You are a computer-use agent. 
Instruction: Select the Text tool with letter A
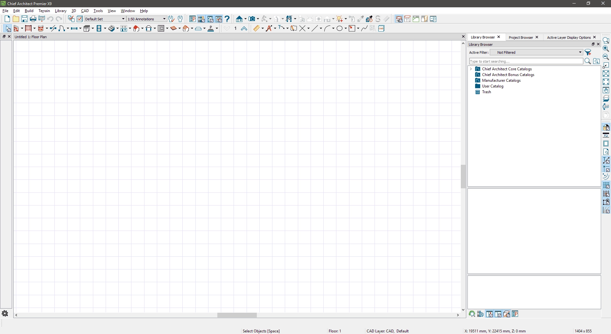(270, 29)
